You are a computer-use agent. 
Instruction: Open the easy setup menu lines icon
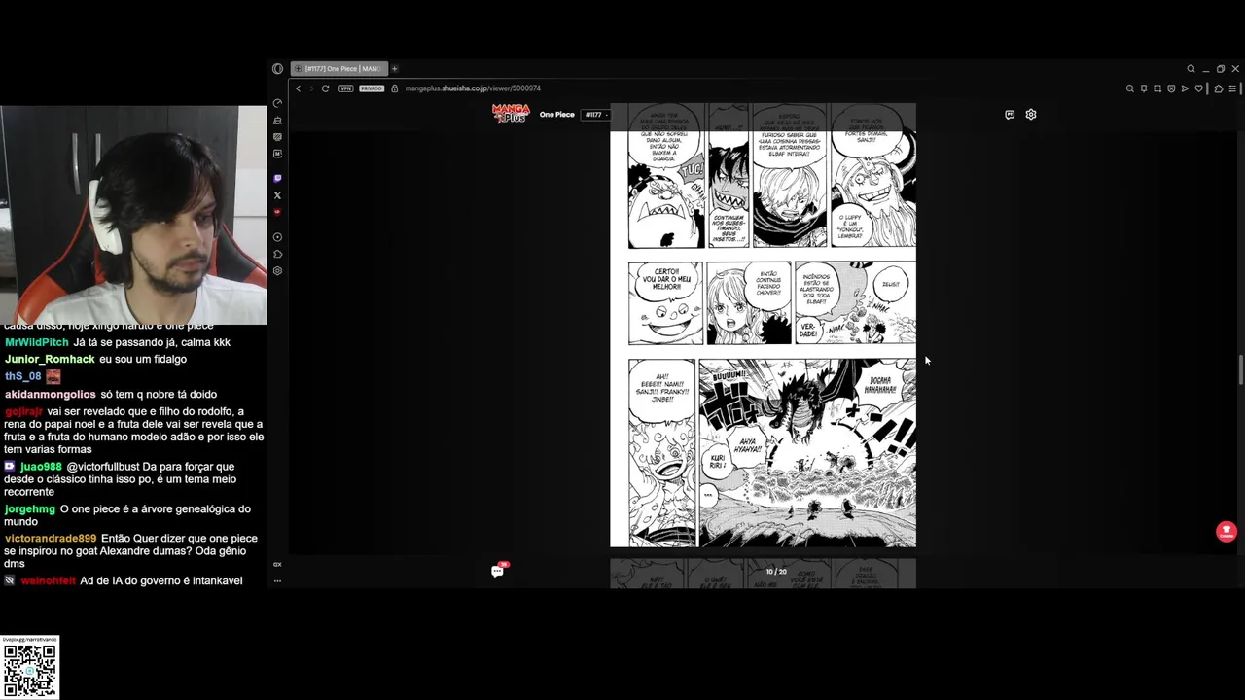tap(1232, 88)
